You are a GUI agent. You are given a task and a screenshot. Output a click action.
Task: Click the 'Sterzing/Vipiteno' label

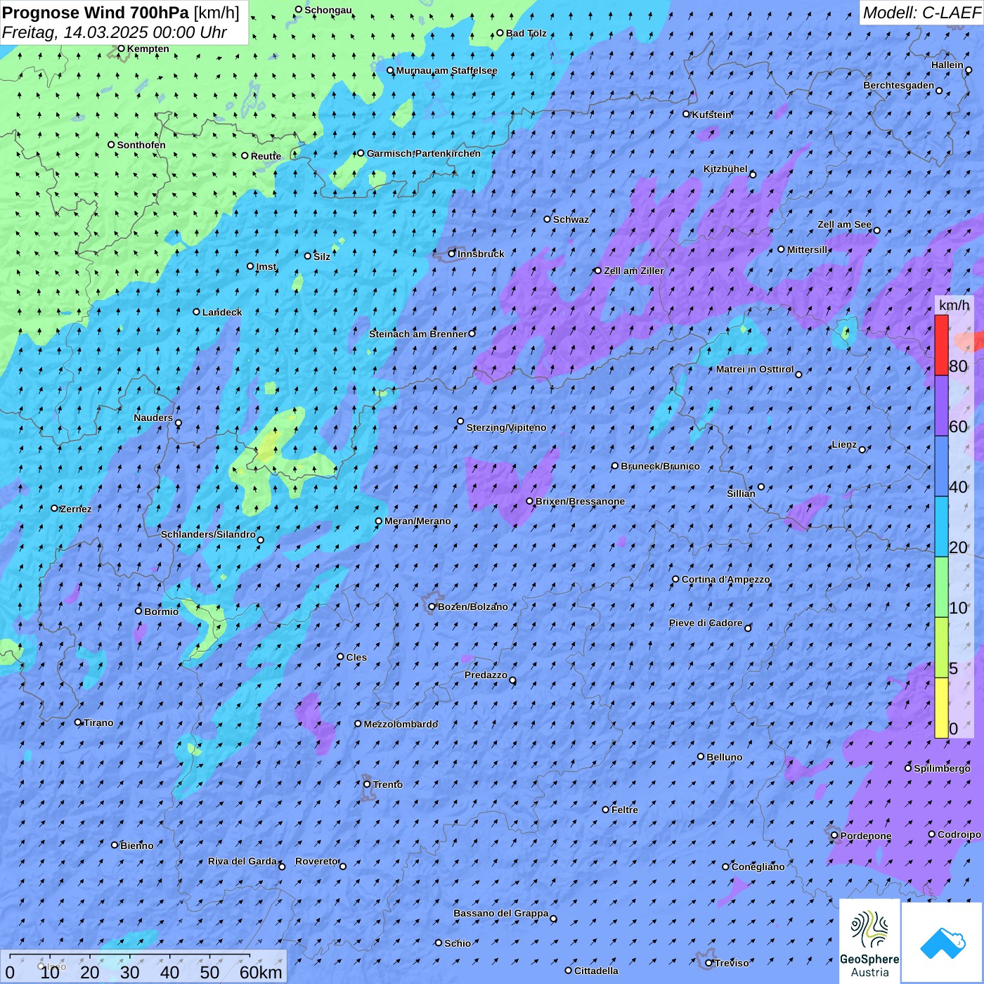click(x=506, y=427)
